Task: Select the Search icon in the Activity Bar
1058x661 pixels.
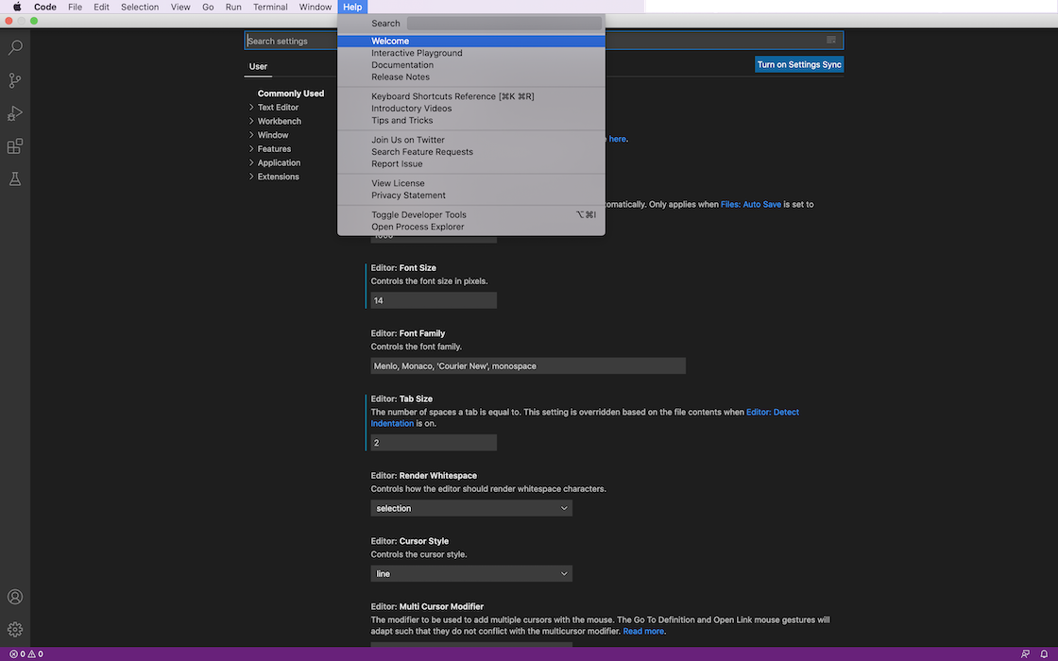Action: (x=15, y=47)
